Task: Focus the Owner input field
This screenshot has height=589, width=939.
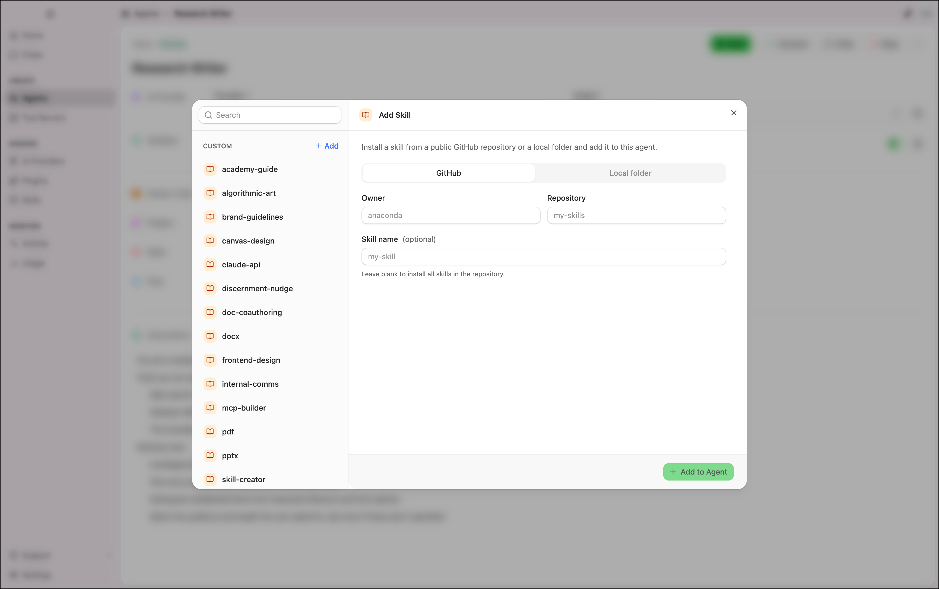Action: pos(451,215)
